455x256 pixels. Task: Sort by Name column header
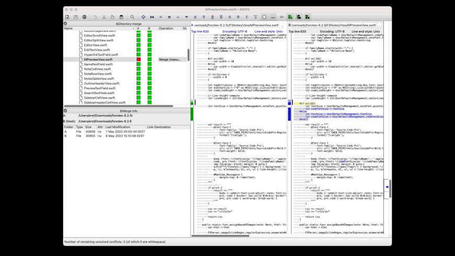click(x=99, y=28)
